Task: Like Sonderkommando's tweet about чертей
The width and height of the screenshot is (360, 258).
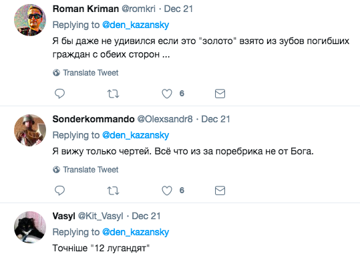Action: tap(167, 190)
